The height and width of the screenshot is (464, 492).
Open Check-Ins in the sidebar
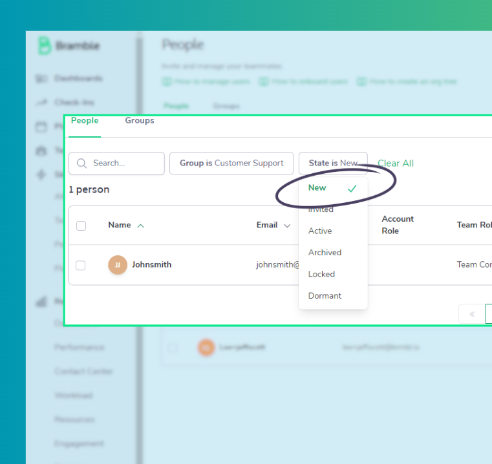(74, 102)
